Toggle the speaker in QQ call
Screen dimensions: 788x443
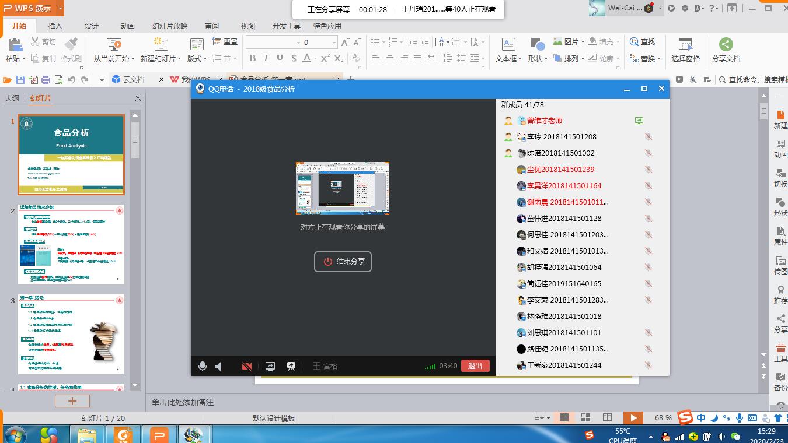click(x=219, y=366)
